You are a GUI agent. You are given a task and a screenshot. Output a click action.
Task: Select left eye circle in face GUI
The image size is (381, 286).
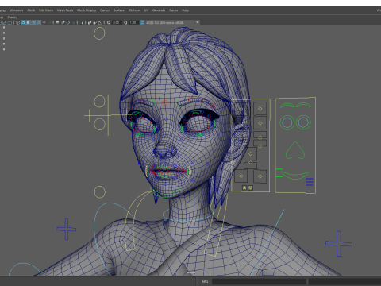[287, 122]
